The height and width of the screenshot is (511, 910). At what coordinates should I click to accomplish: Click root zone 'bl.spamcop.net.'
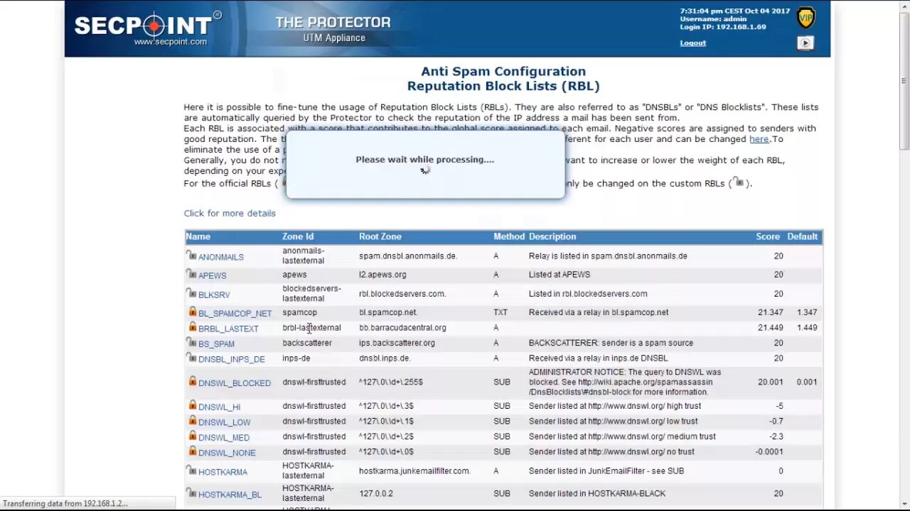[388, 312]
